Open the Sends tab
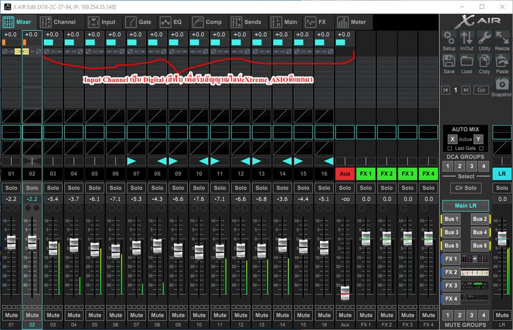This screenshot has height=330, width=513. coord(246,22)
